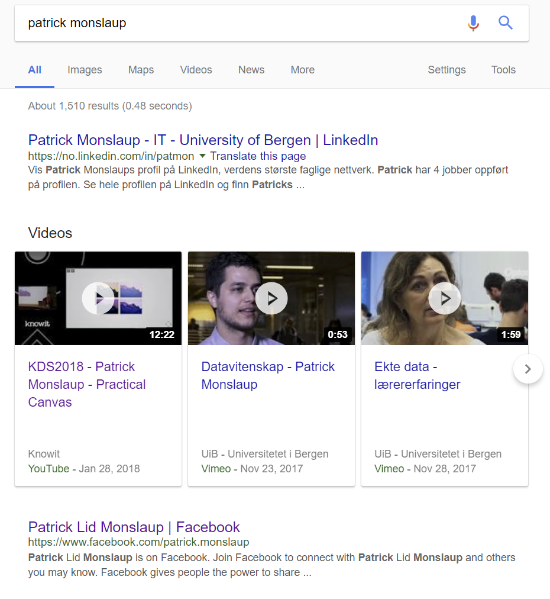The width and height of the screenshot is (550, 599).
Task: Click the About 1,510 results text
Action: click(x=110, y=106)
